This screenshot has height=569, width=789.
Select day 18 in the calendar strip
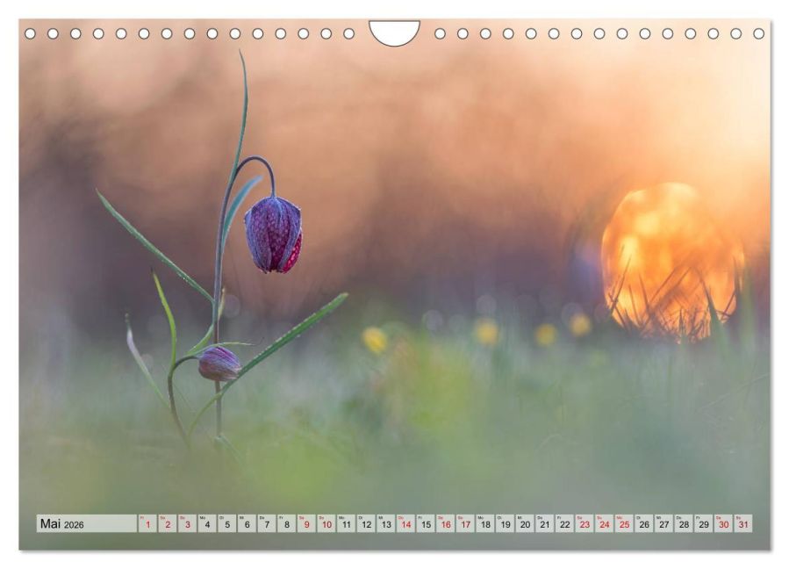(x=485, y=523)
